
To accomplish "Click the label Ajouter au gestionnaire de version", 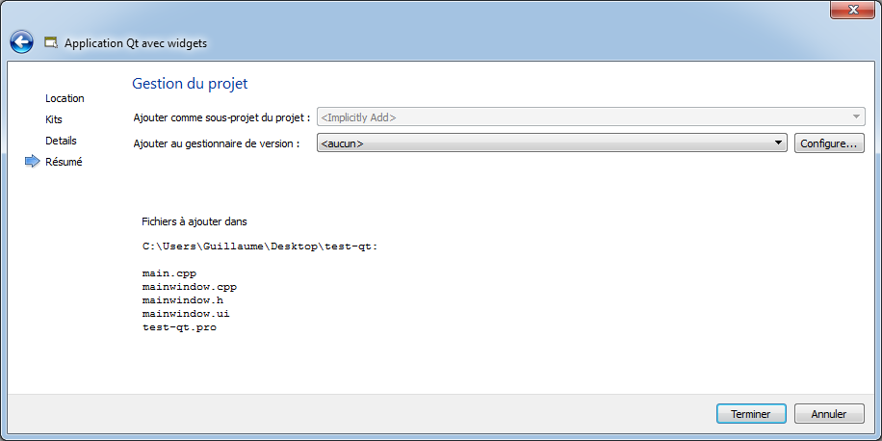I will click(216, 143).
